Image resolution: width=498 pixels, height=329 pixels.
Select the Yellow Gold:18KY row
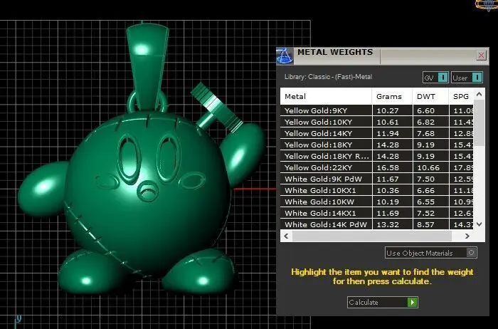pyautogui.click(x=377, y=145)
